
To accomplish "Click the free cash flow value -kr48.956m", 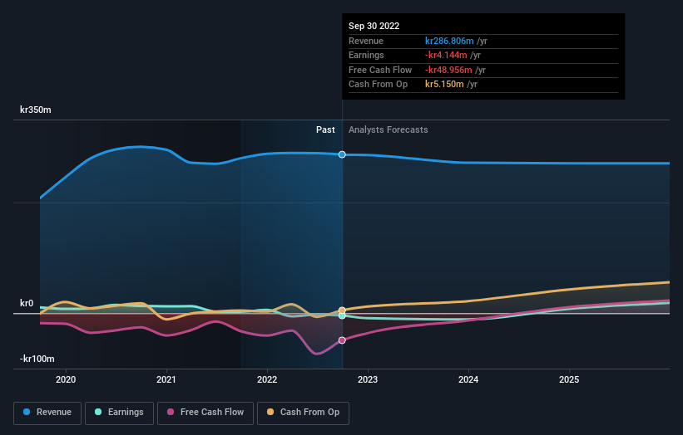I will click(x=448, y=70).
